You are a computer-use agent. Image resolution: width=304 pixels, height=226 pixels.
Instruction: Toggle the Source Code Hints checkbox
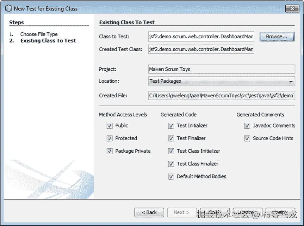point(247,138)
